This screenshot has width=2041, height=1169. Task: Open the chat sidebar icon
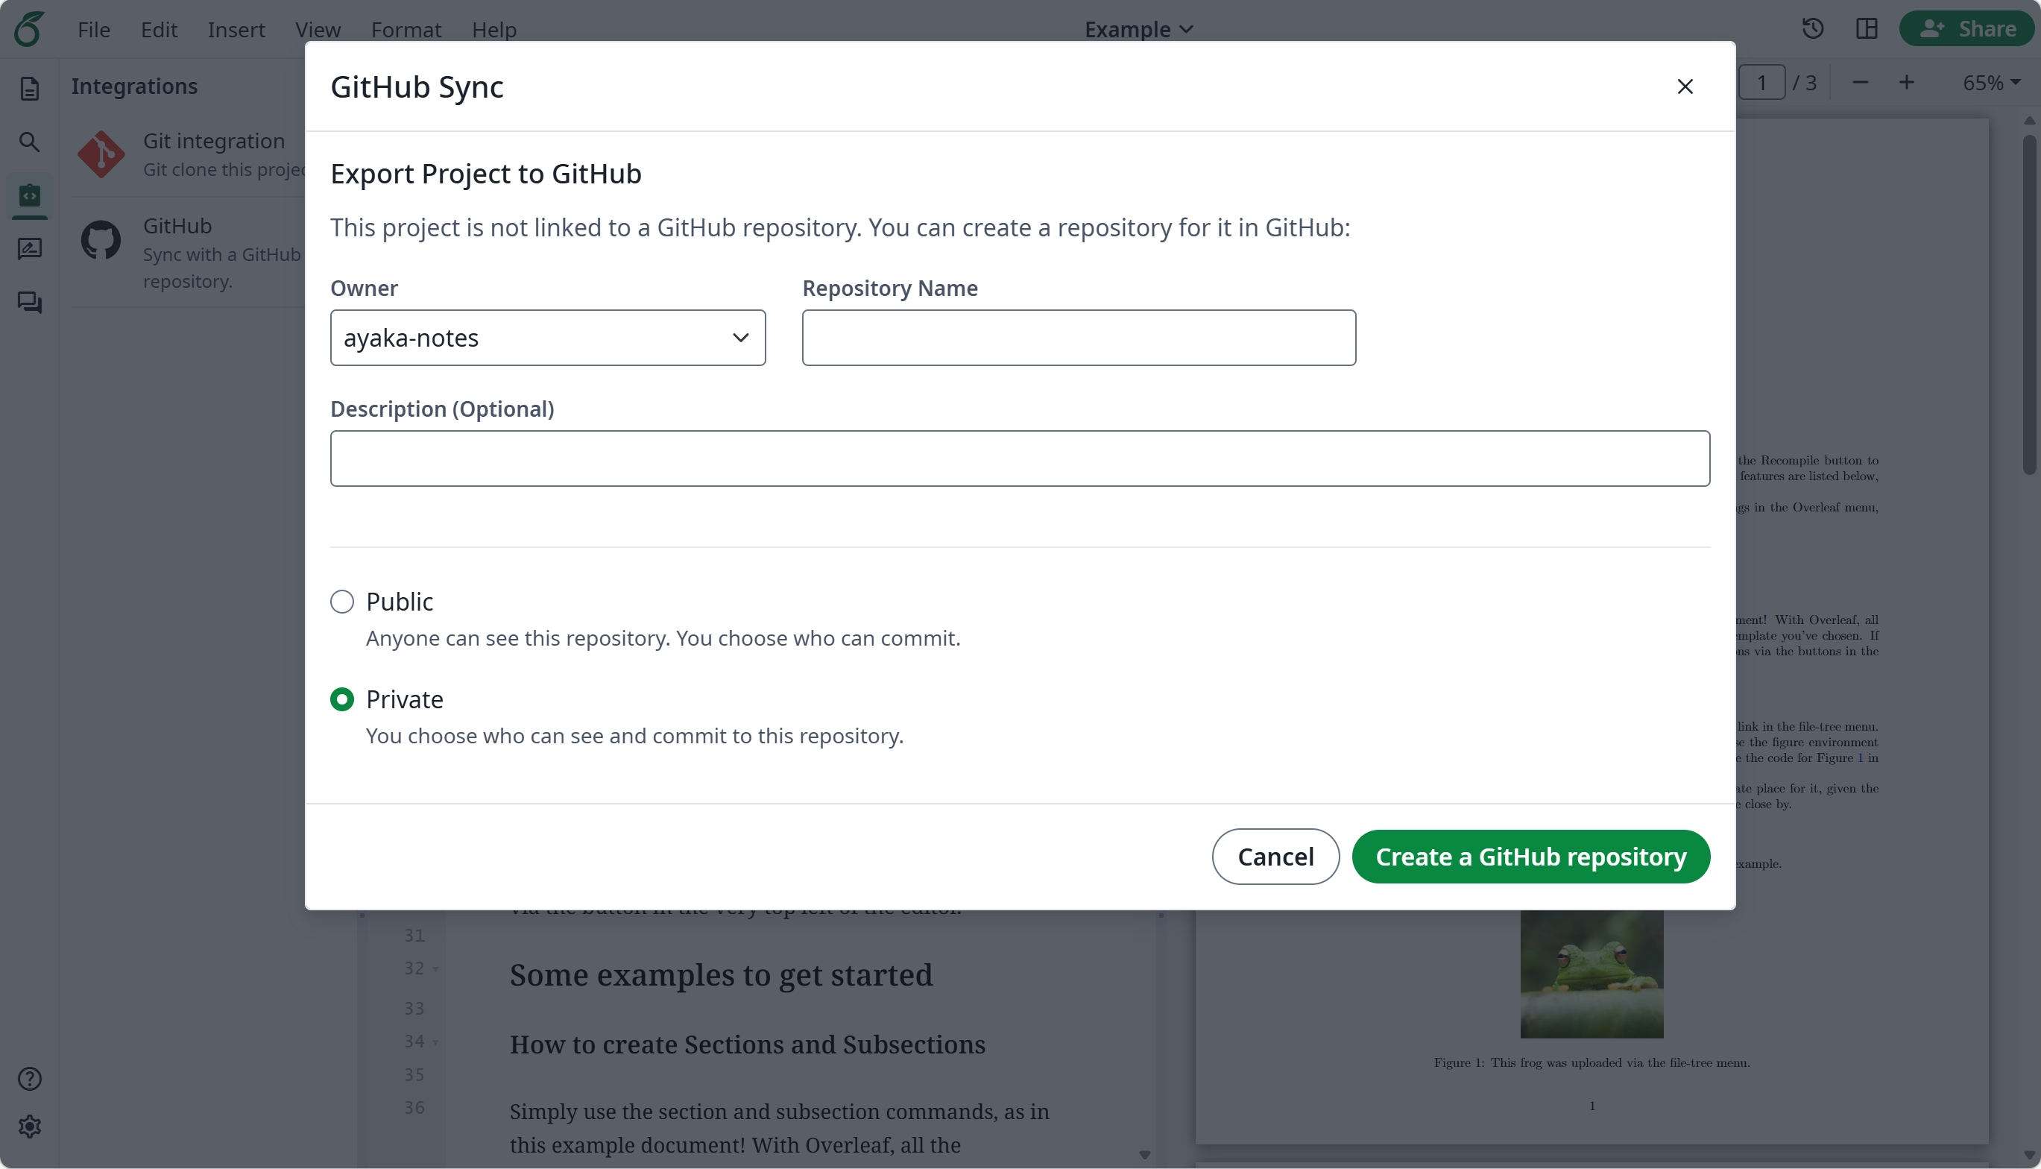(30, 303)
